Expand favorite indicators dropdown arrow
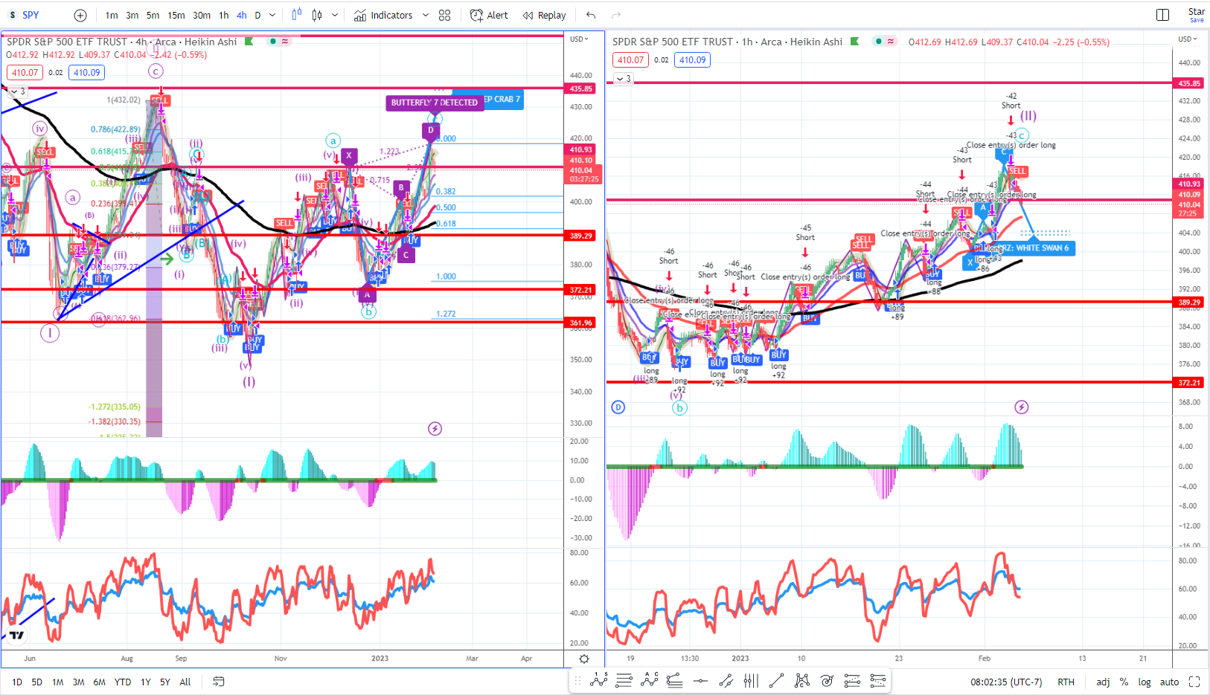Image resolution: width=1210 pixels, height=695 pixels. (x=426, y=15)
